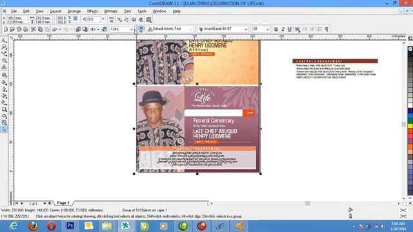Open the Wrap paragraph text flyout

click(x=149, y=19)
